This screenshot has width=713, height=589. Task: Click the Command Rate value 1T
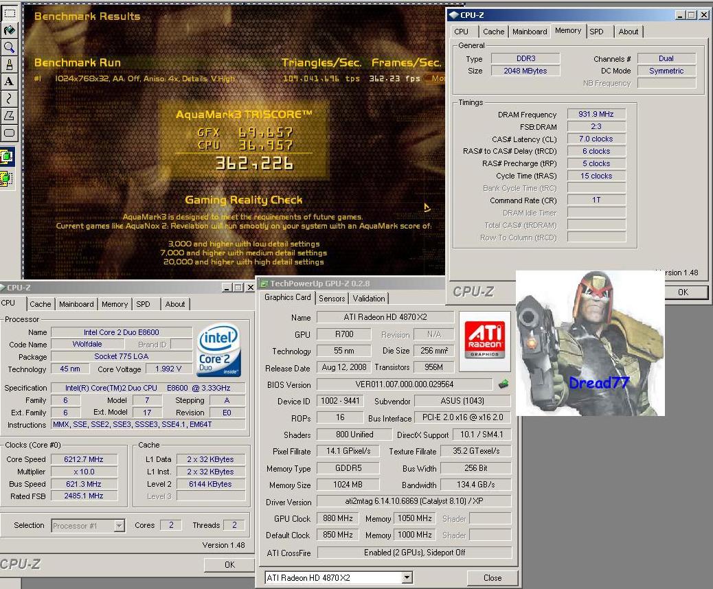pos(596,200)
